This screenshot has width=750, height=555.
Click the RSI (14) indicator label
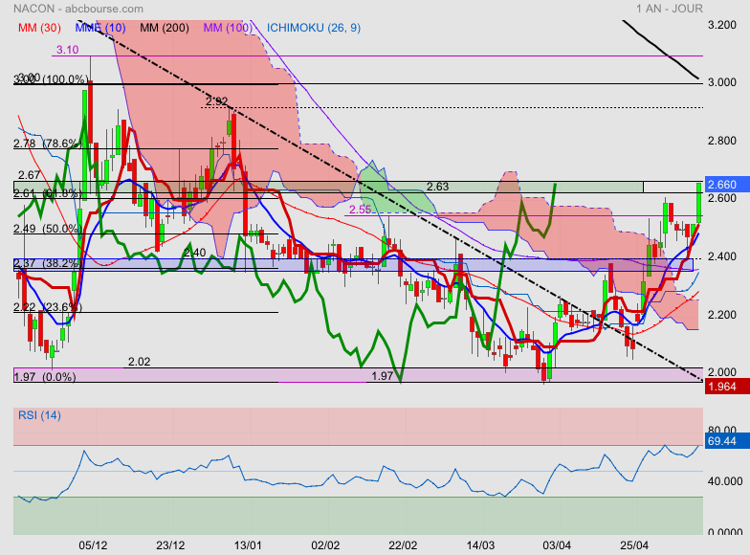click(x=39, y=415)
